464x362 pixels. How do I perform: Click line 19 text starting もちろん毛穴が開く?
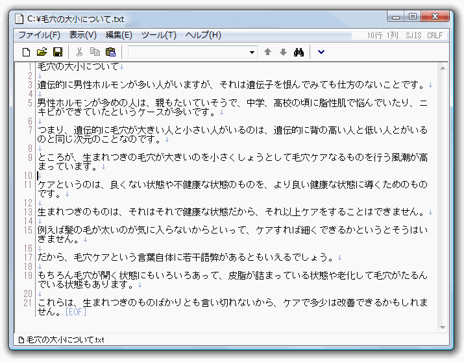pyautogui.click(x=232, y=280)
